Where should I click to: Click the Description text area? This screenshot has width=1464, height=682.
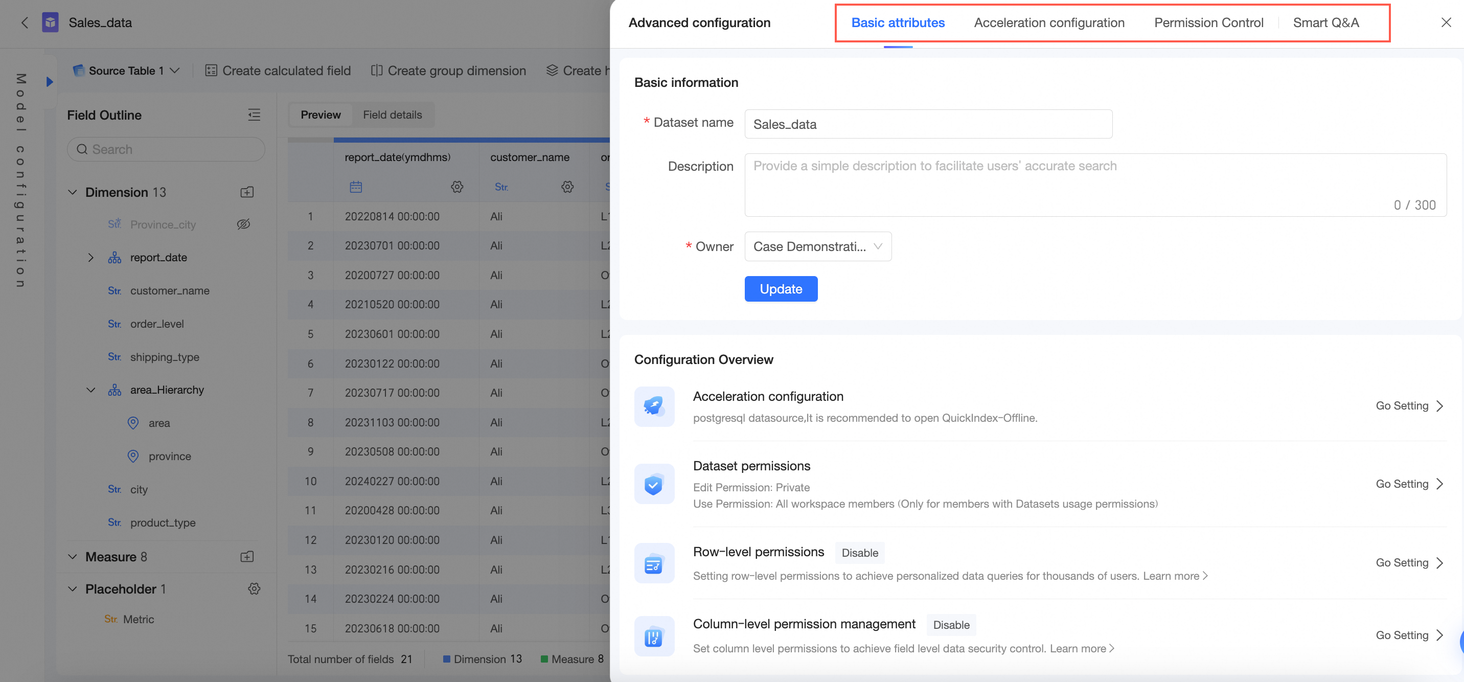[1094, 185]
